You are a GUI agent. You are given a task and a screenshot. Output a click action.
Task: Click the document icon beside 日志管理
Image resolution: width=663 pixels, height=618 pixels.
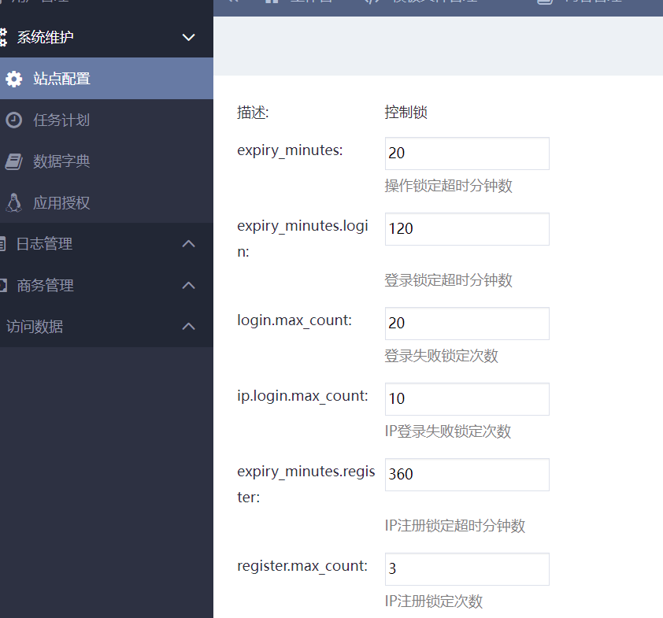click(x=2, y=244)
